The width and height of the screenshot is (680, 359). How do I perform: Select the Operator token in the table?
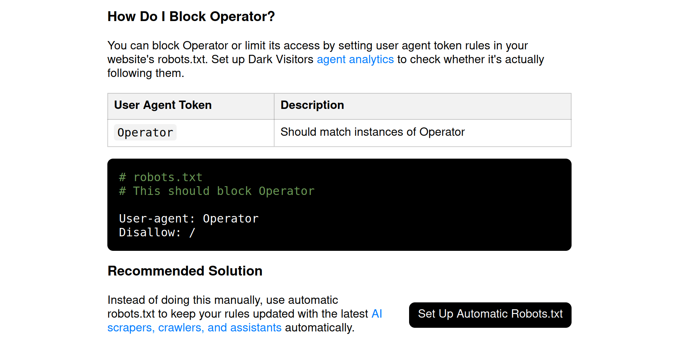145,133
